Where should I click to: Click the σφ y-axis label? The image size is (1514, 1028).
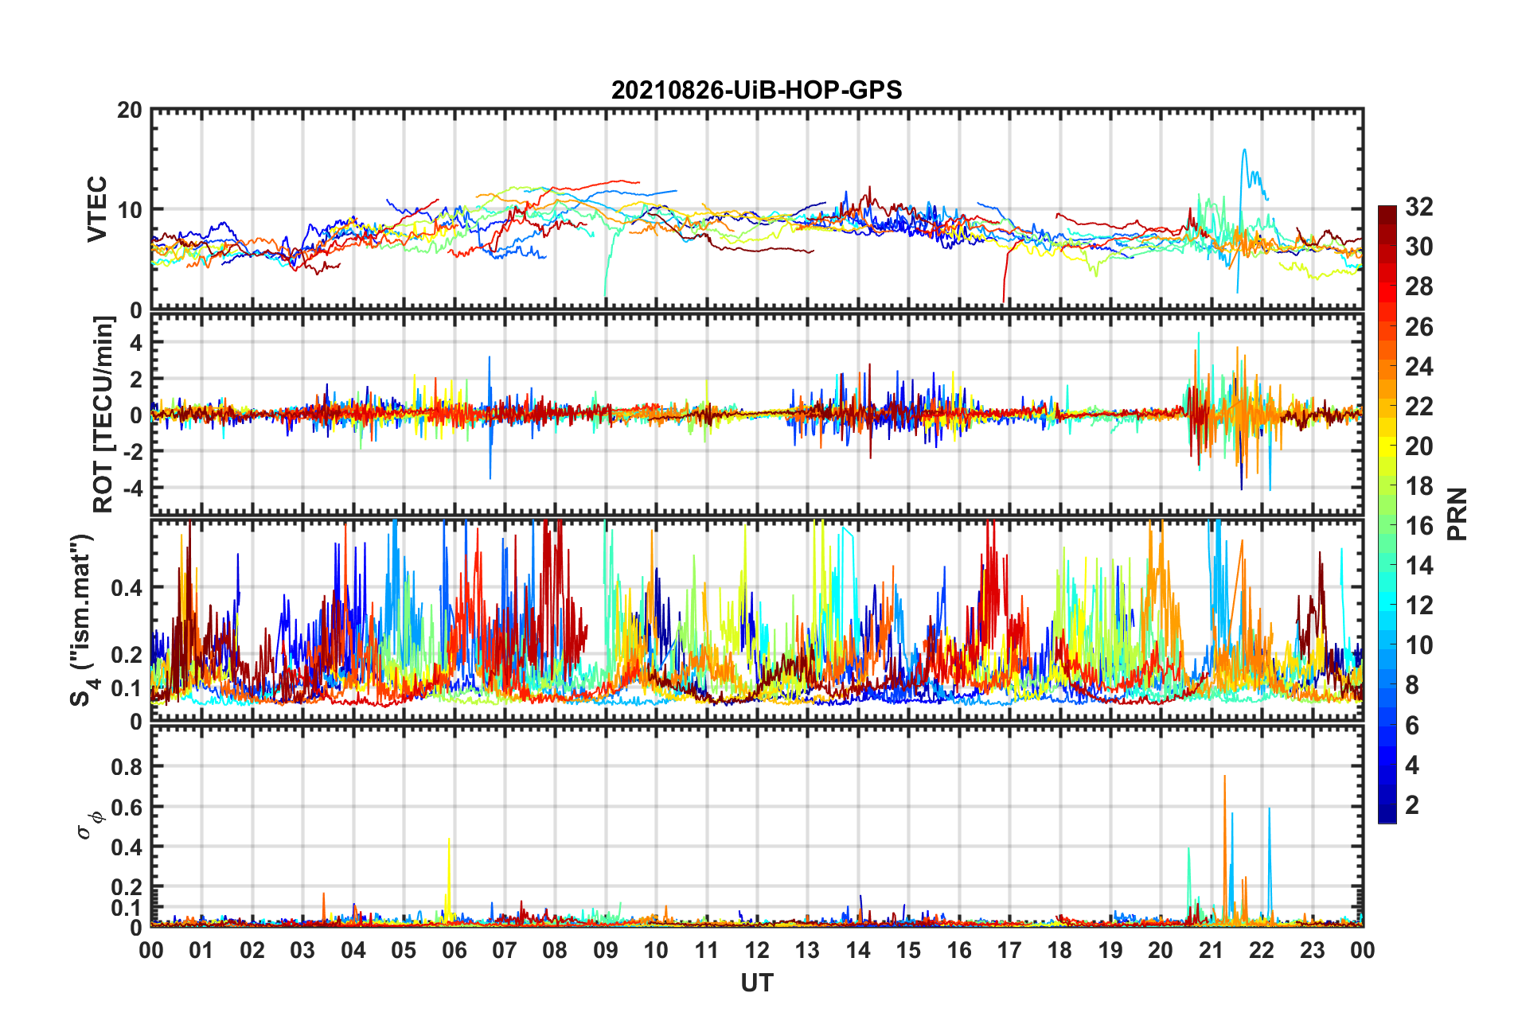89,824
